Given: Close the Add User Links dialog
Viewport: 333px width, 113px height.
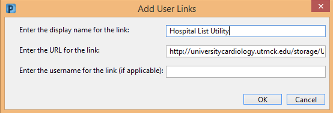Looking at the screenshot, I should point(321,6).
